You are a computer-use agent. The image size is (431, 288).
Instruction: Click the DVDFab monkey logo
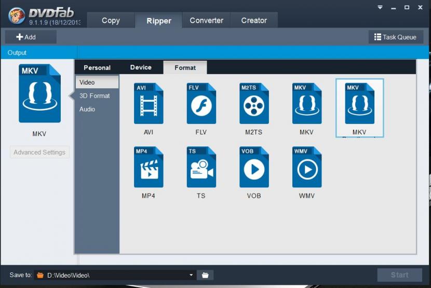[17, 16]
